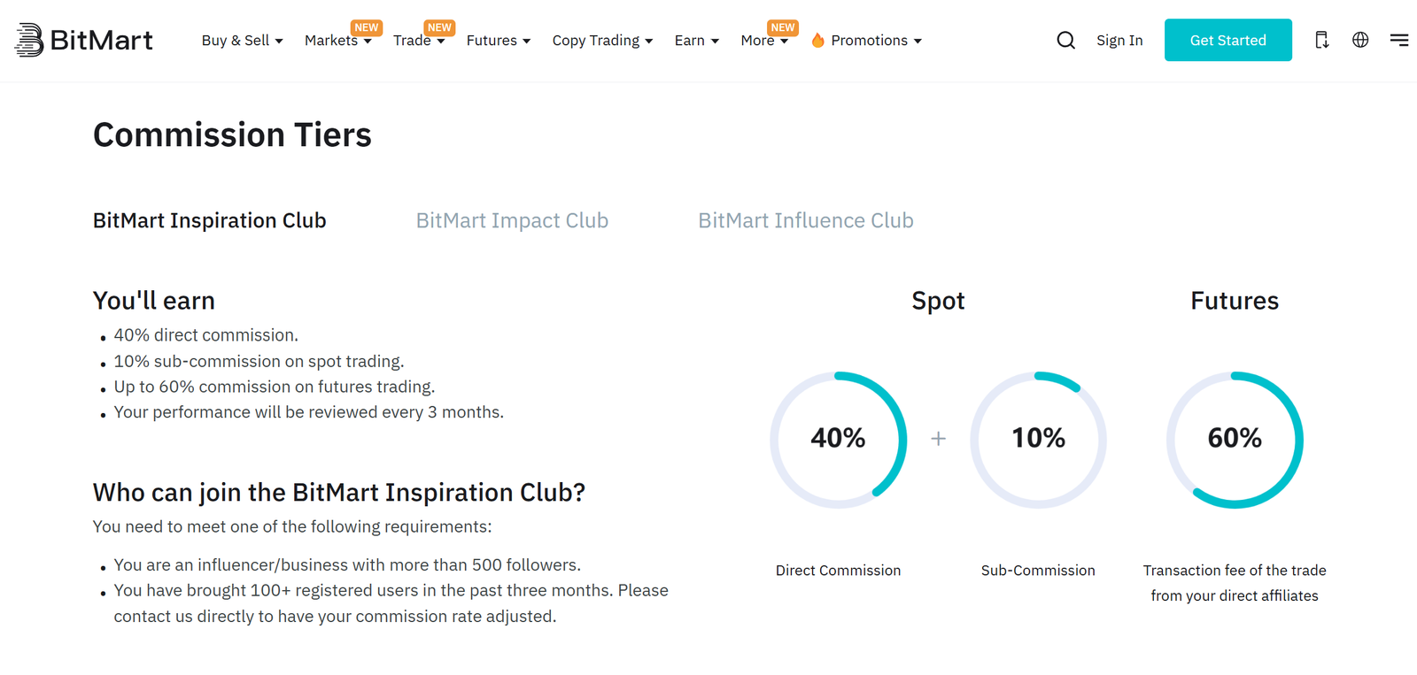Expand the Buy & Sell dropdown

(x=242, y=41)
